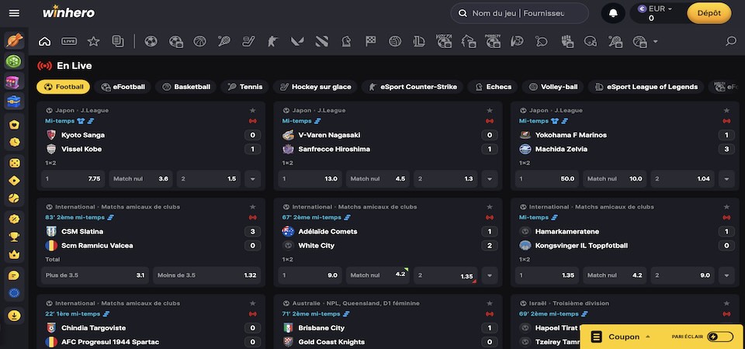Favorite the Adélaïde Comets match star
Viewport: 745px width, 349px height.
click(x=490, y=206)
